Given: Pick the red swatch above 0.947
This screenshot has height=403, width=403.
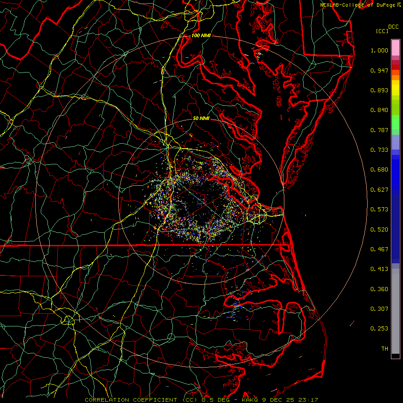Looking at the screenshot, I should (x=395, y=67).
